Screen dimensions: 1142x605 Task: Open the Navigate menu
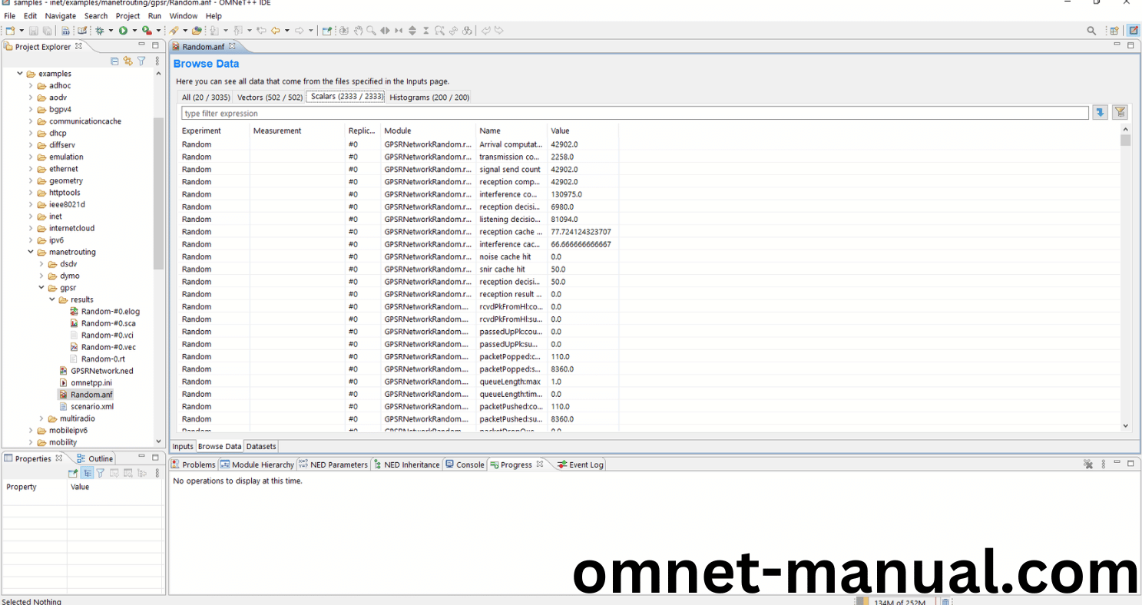click(x=60, y=15)
